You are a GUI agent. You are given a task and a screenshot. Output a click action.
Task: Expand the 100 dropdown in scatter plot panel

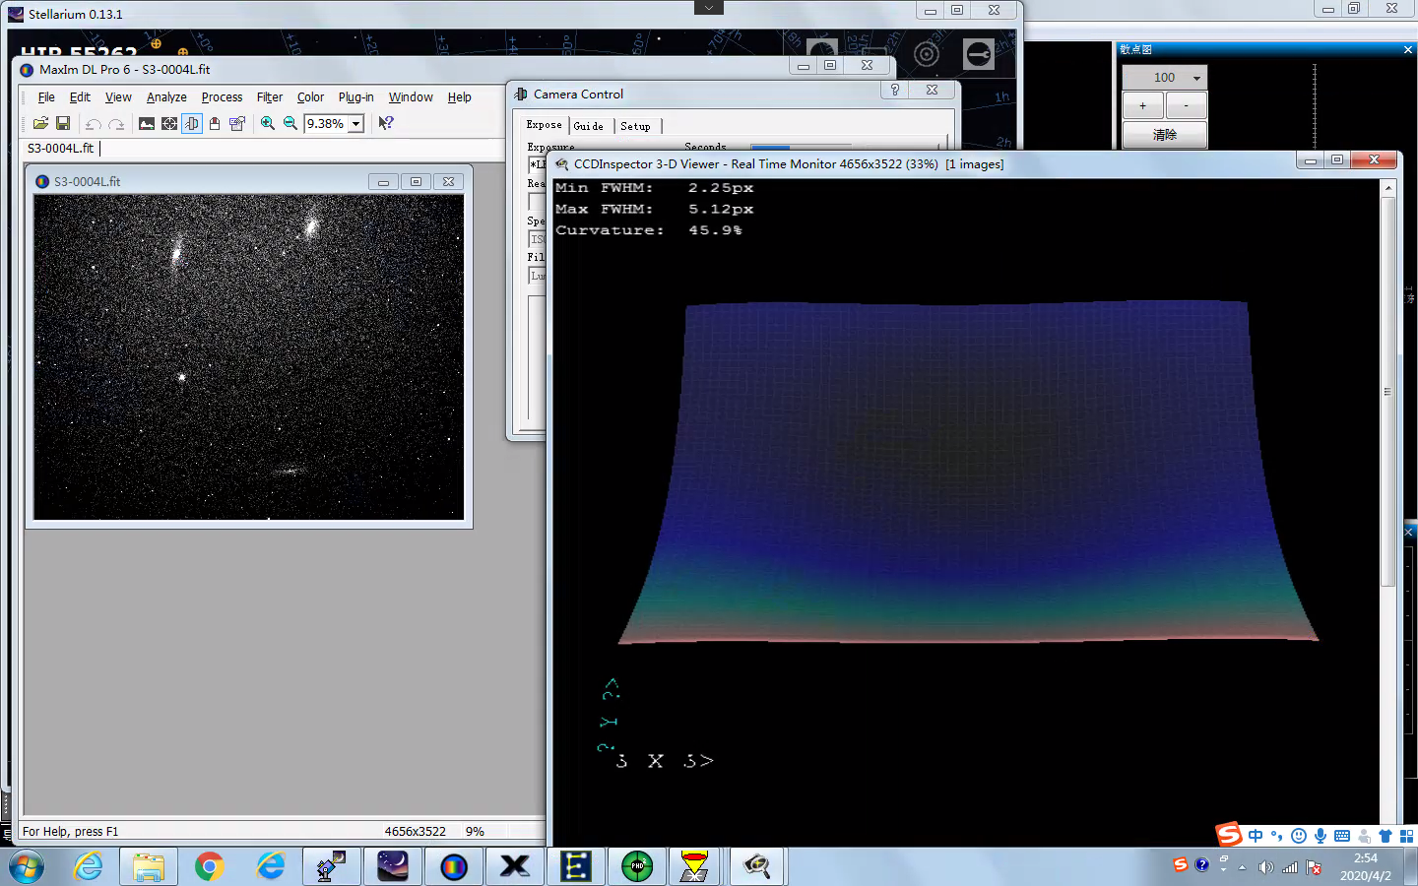(1196, 78)
